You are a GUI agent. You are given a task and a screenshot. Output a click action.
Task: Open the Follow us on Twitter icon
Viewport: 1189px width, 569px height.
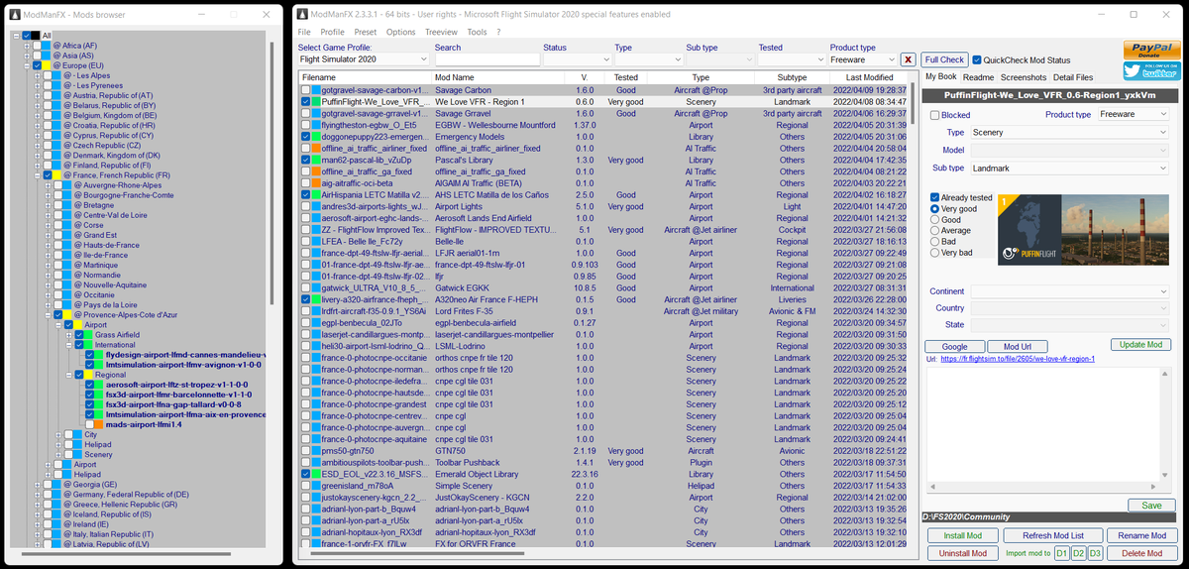(1151, 70)
